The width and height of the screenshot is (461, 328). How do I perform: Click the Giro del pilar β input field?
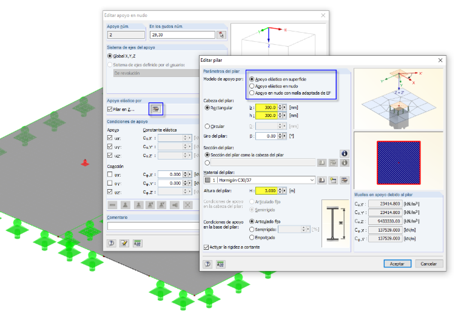(267, 136)
